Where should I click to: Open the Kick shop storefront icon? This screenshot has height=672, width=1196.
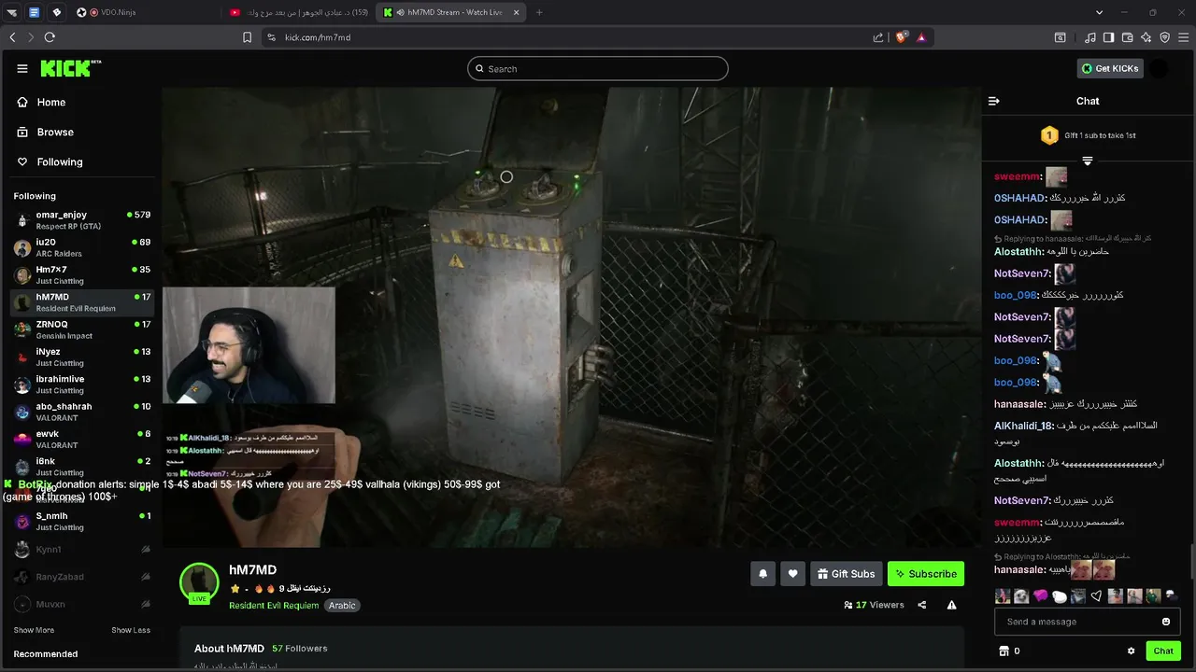pyautogui.click(x=1004, y=651)
